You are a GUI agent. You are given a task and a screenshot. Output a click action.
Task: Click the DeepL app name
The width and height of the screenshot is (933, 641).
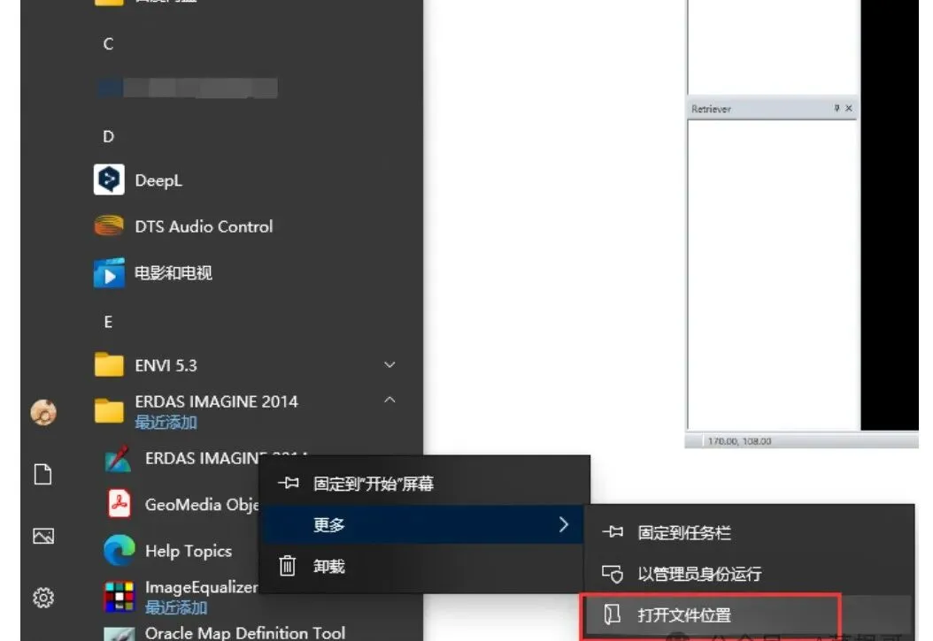coord(158,180)
